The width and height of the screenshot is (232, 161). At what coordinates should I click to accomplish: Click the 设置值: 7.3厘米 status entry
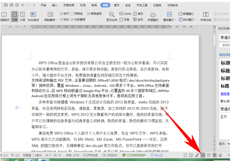coord(32,155)
